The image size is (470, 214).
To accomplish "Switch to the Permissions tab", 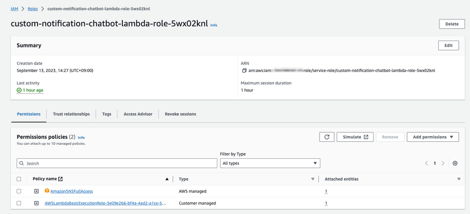I will [x=29, y=114].
